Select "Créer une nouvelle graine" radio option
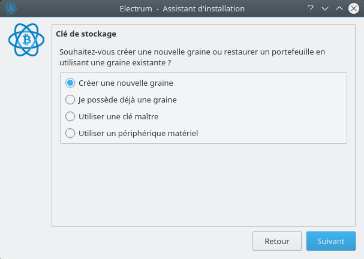Screen dimensions: 364x259 coord(70,83)
